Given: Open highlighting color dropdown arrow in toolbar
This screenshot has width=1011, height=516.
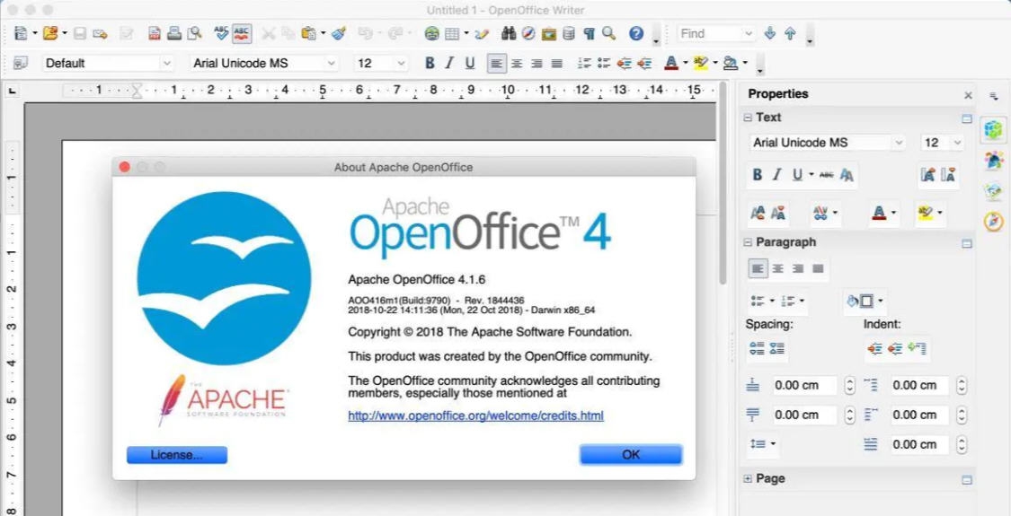Looking at the screenshot, I should tap(715, 63).
